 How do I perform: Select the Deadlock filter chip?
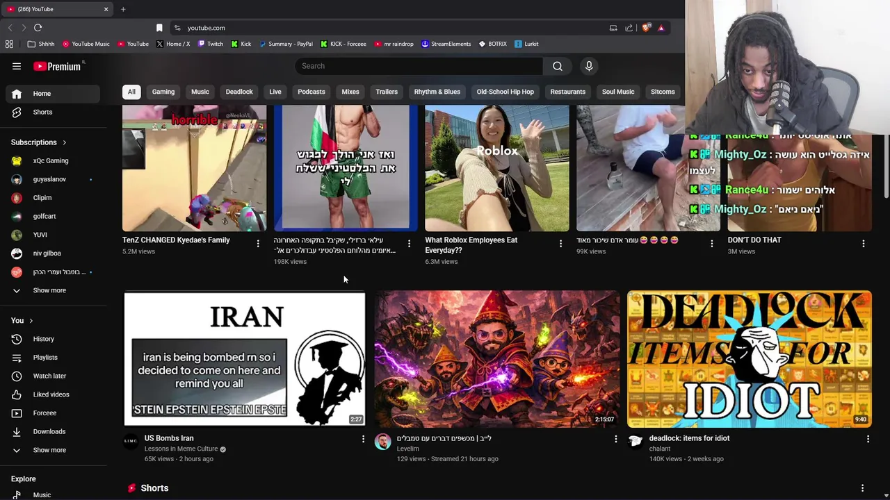239,92
